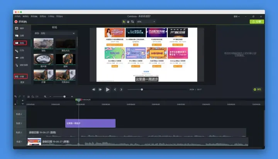The image size is (278, 159).
Task: Select the fold transition thumbnail
Action: pyautogui.click(x=43, y=75)
